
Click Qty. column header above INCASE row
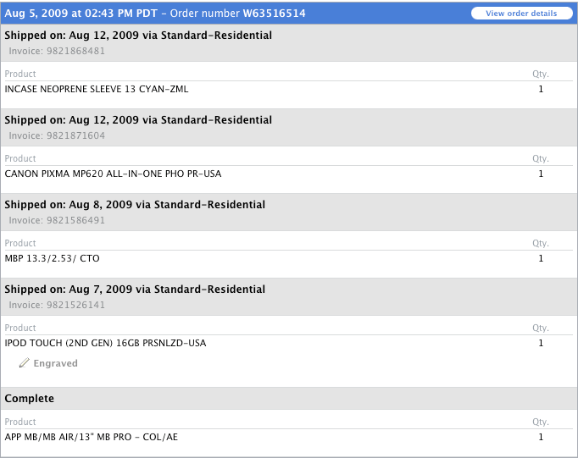click(540, 74)
